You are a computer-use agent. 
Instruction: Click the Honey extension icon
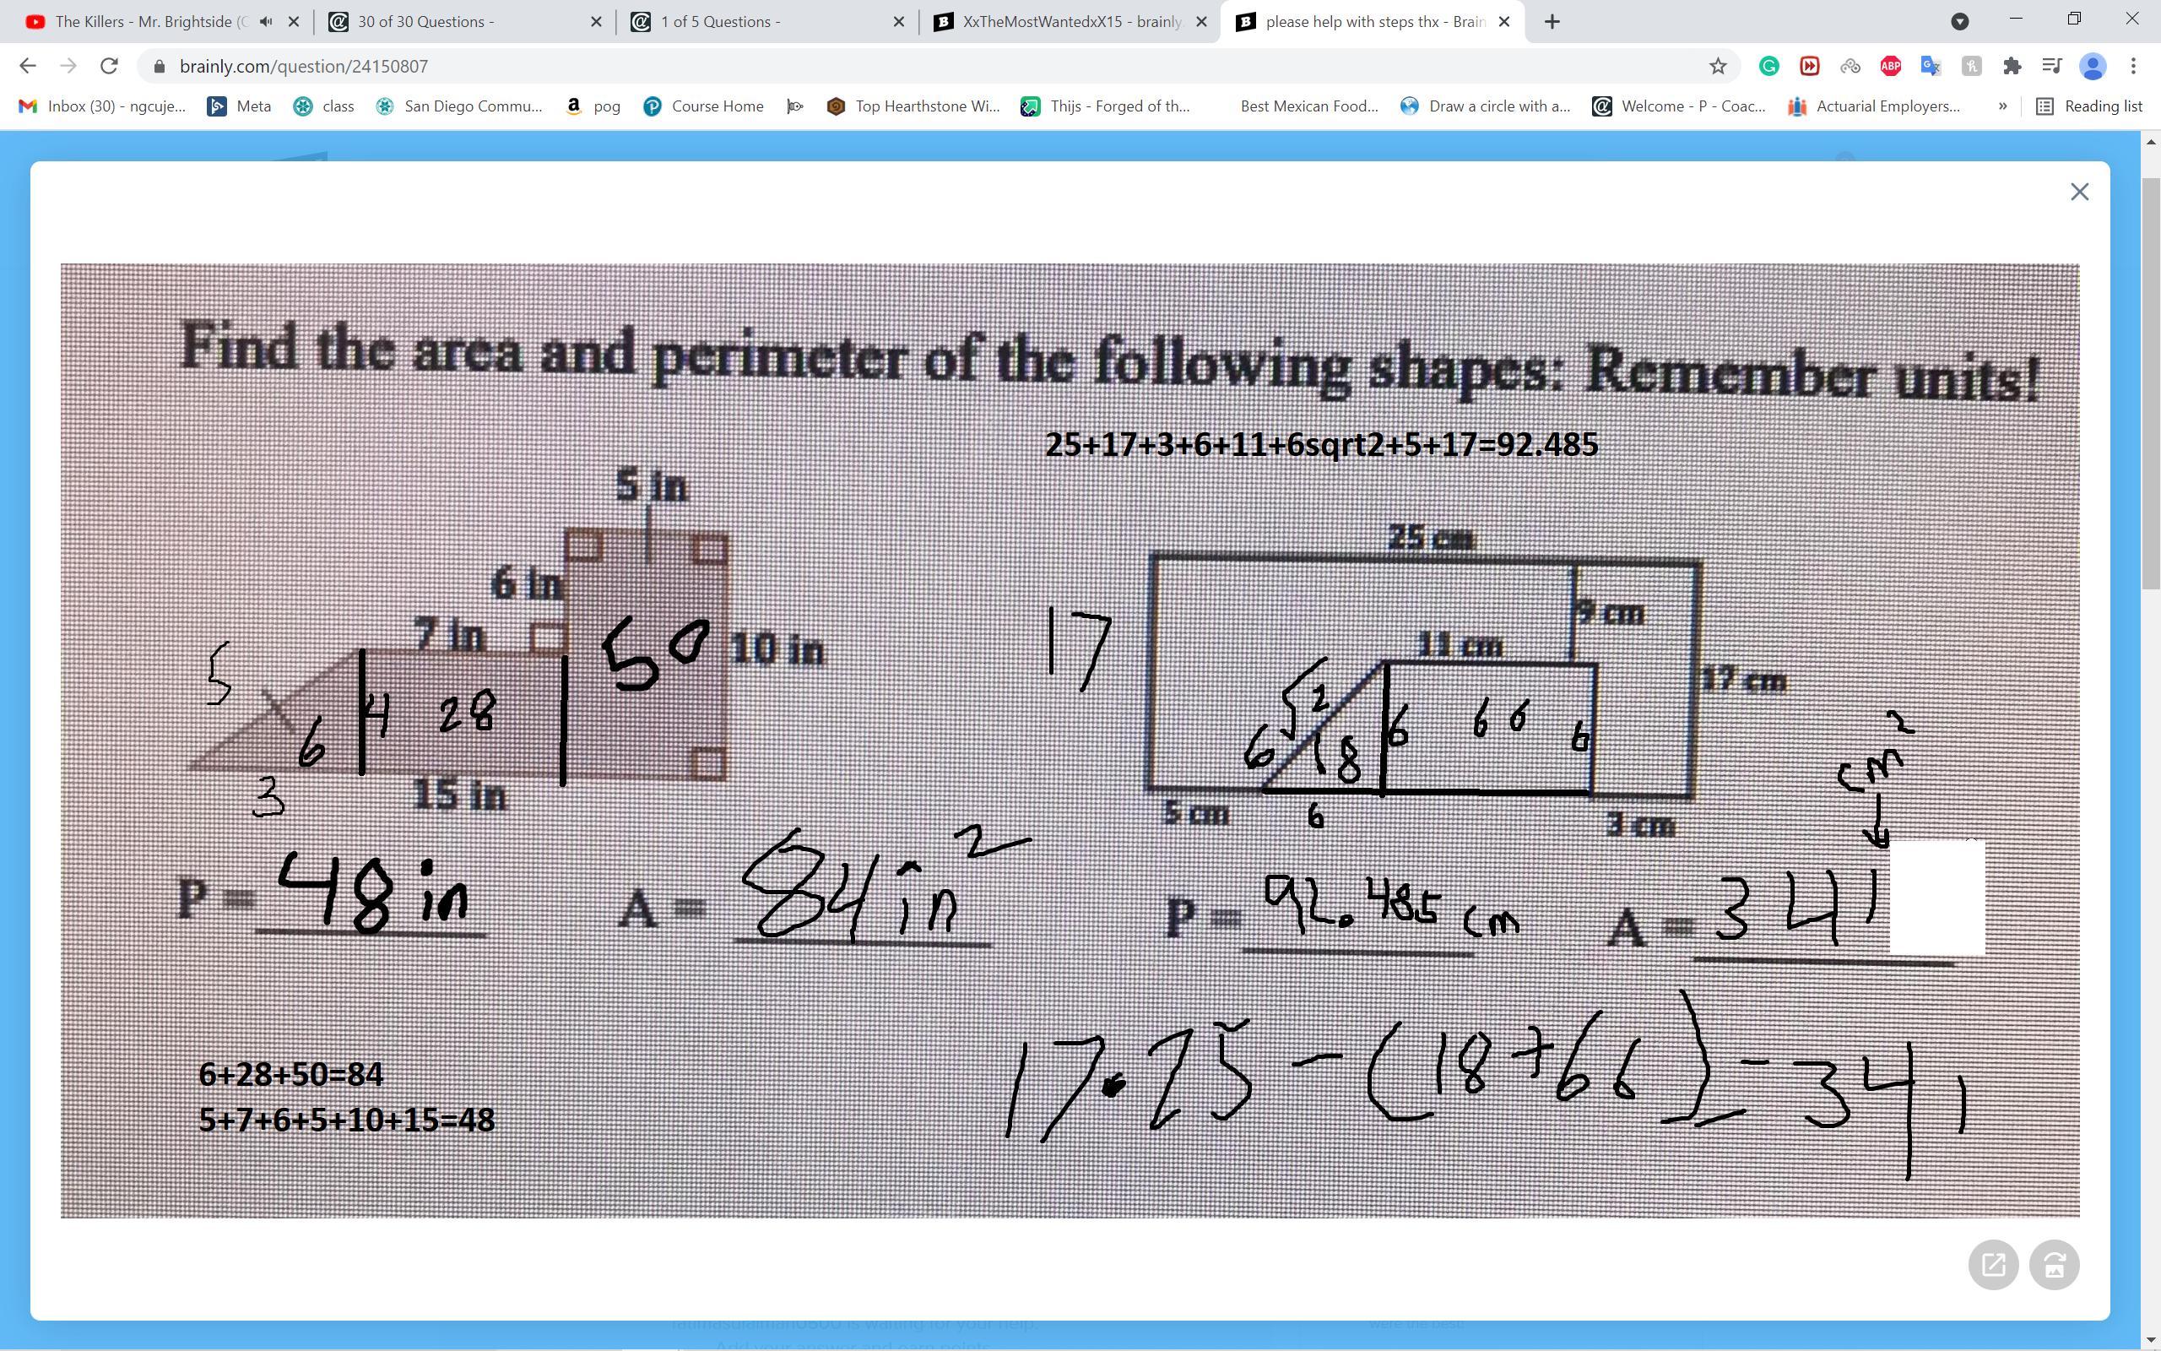click(x=1972, y=66)
